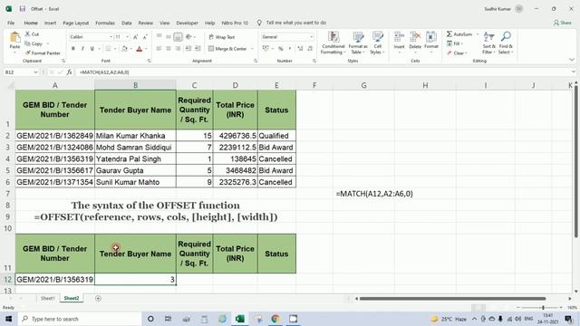Viewport: 580px width, 326px height.
Task: Decrease the indent
Action: pos(188,49)
